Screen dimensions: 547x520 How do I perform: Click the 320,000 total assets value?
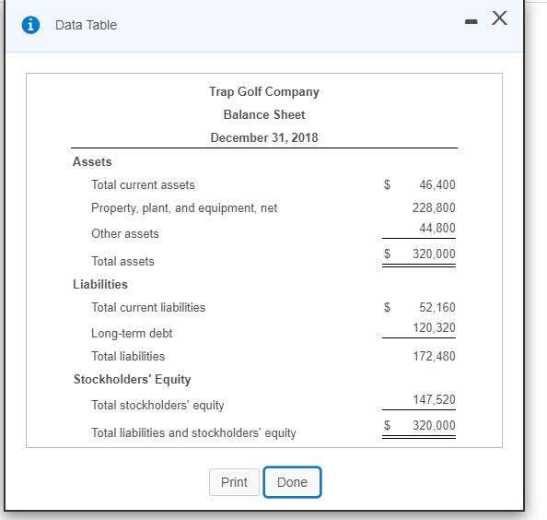[x=434, y=254]
